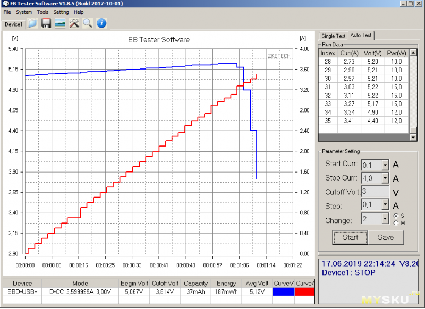425x309 pixels.
Task: Click the 4,90 volt cell in row 34
Action: (373, 113)
